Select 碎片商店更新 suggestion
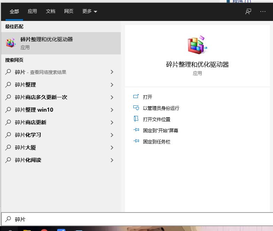This screenshot has height=231, width=273. point(61,122)
